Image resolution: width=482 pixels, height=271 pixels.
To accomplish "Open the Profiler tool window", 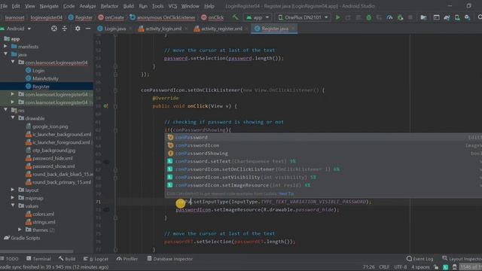I will [x=127, y=259].
